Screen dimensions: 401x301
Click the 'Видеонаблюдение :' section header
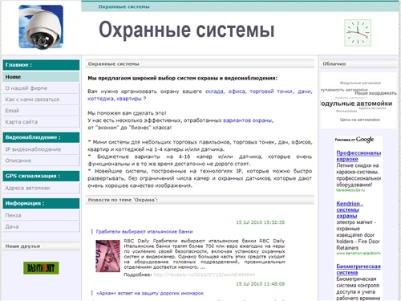(41, 137)
